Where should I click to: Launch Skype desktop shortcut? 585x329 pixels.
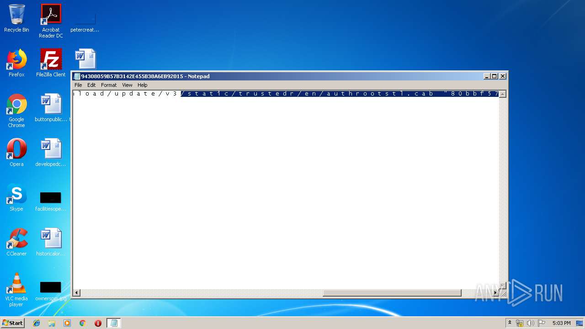pyautogui.click(x=16, y=197)
